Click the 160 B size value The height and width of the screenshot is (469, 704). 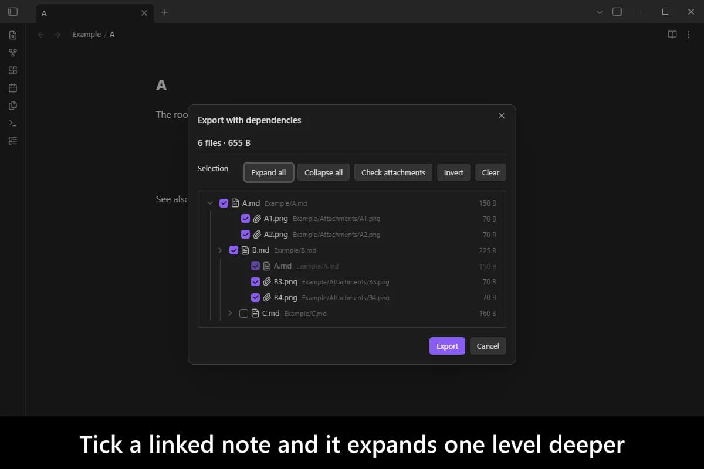[488, 314]
